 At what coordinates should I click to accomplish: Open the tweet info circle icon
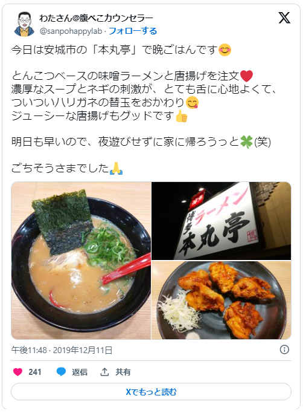point(284,350)
